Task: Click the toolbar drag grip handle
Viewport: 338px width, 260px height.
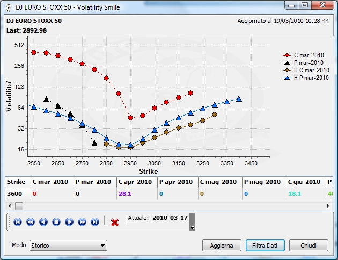Action: [x=9, y=222]
